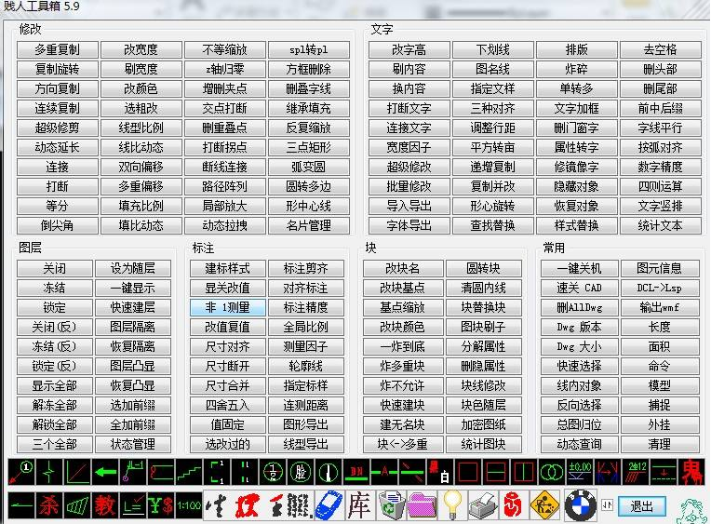Click the empty red square icon
Image resolution: width=711 pixels, height=524 pixels.
pyautogui.click(x=468, y=472)
